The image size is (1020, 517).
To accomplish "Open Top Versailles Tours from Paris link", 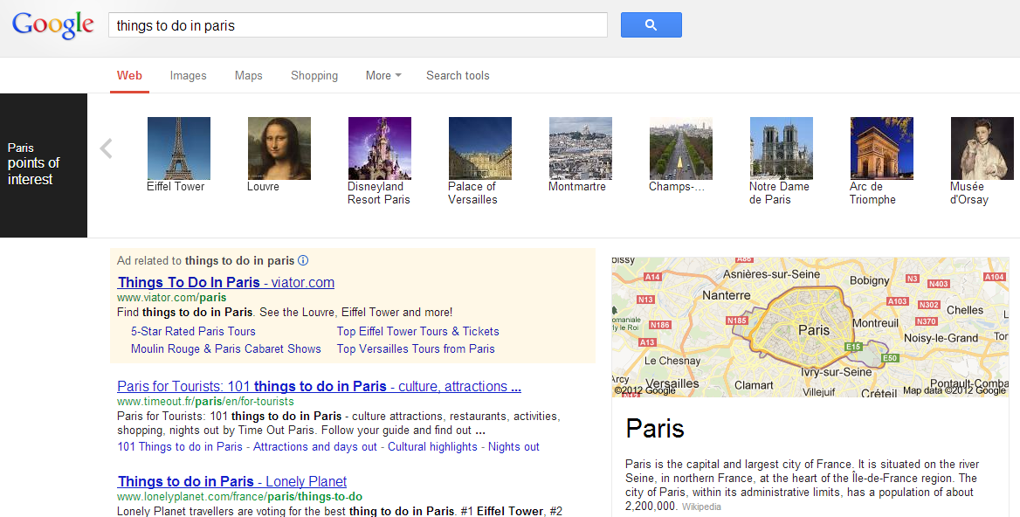I will pos(416,348).
